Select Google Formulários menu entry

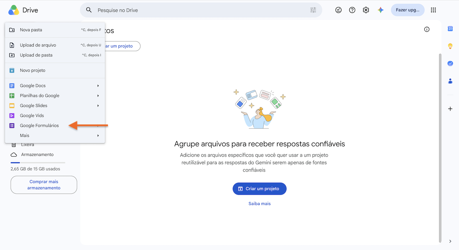click(x=55, y=126)
